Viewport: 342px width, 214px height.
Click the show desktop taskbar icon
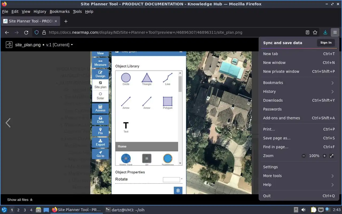pyautogui.click(x=46, y=210)
